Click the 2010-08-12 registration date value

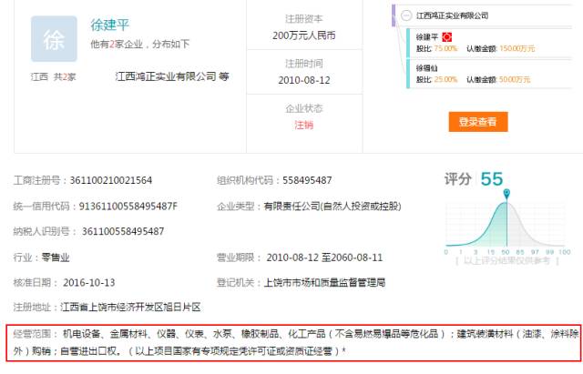(x=303, y=80)
